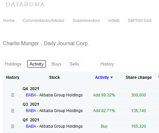Open Superinvestors menu item
Viewport: 159px width, 133px height.
tap(86, 21)
